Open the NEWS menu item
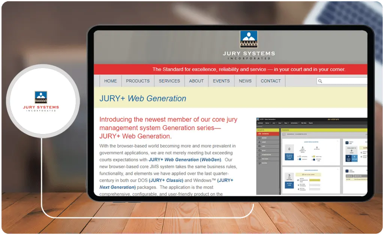Screen dimensions: 384x235 coord(245,81)
